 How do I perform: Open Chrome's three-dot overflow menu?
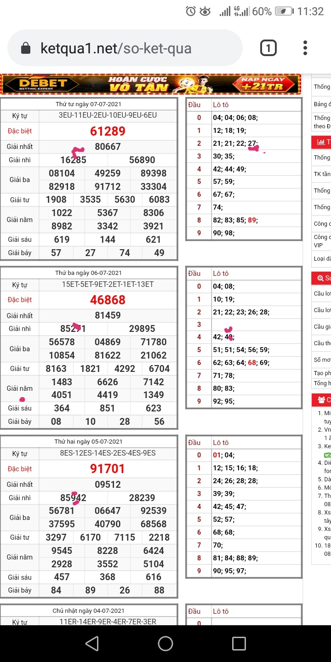[x=305, y=48]
